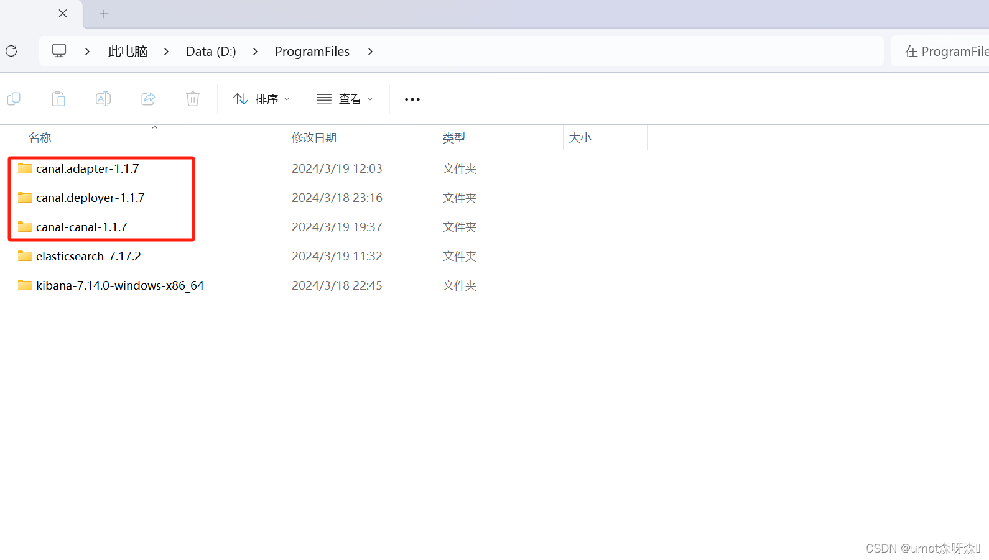Sort by the 类型 column header
Screen dimensions: 989x560
point(454,138)
